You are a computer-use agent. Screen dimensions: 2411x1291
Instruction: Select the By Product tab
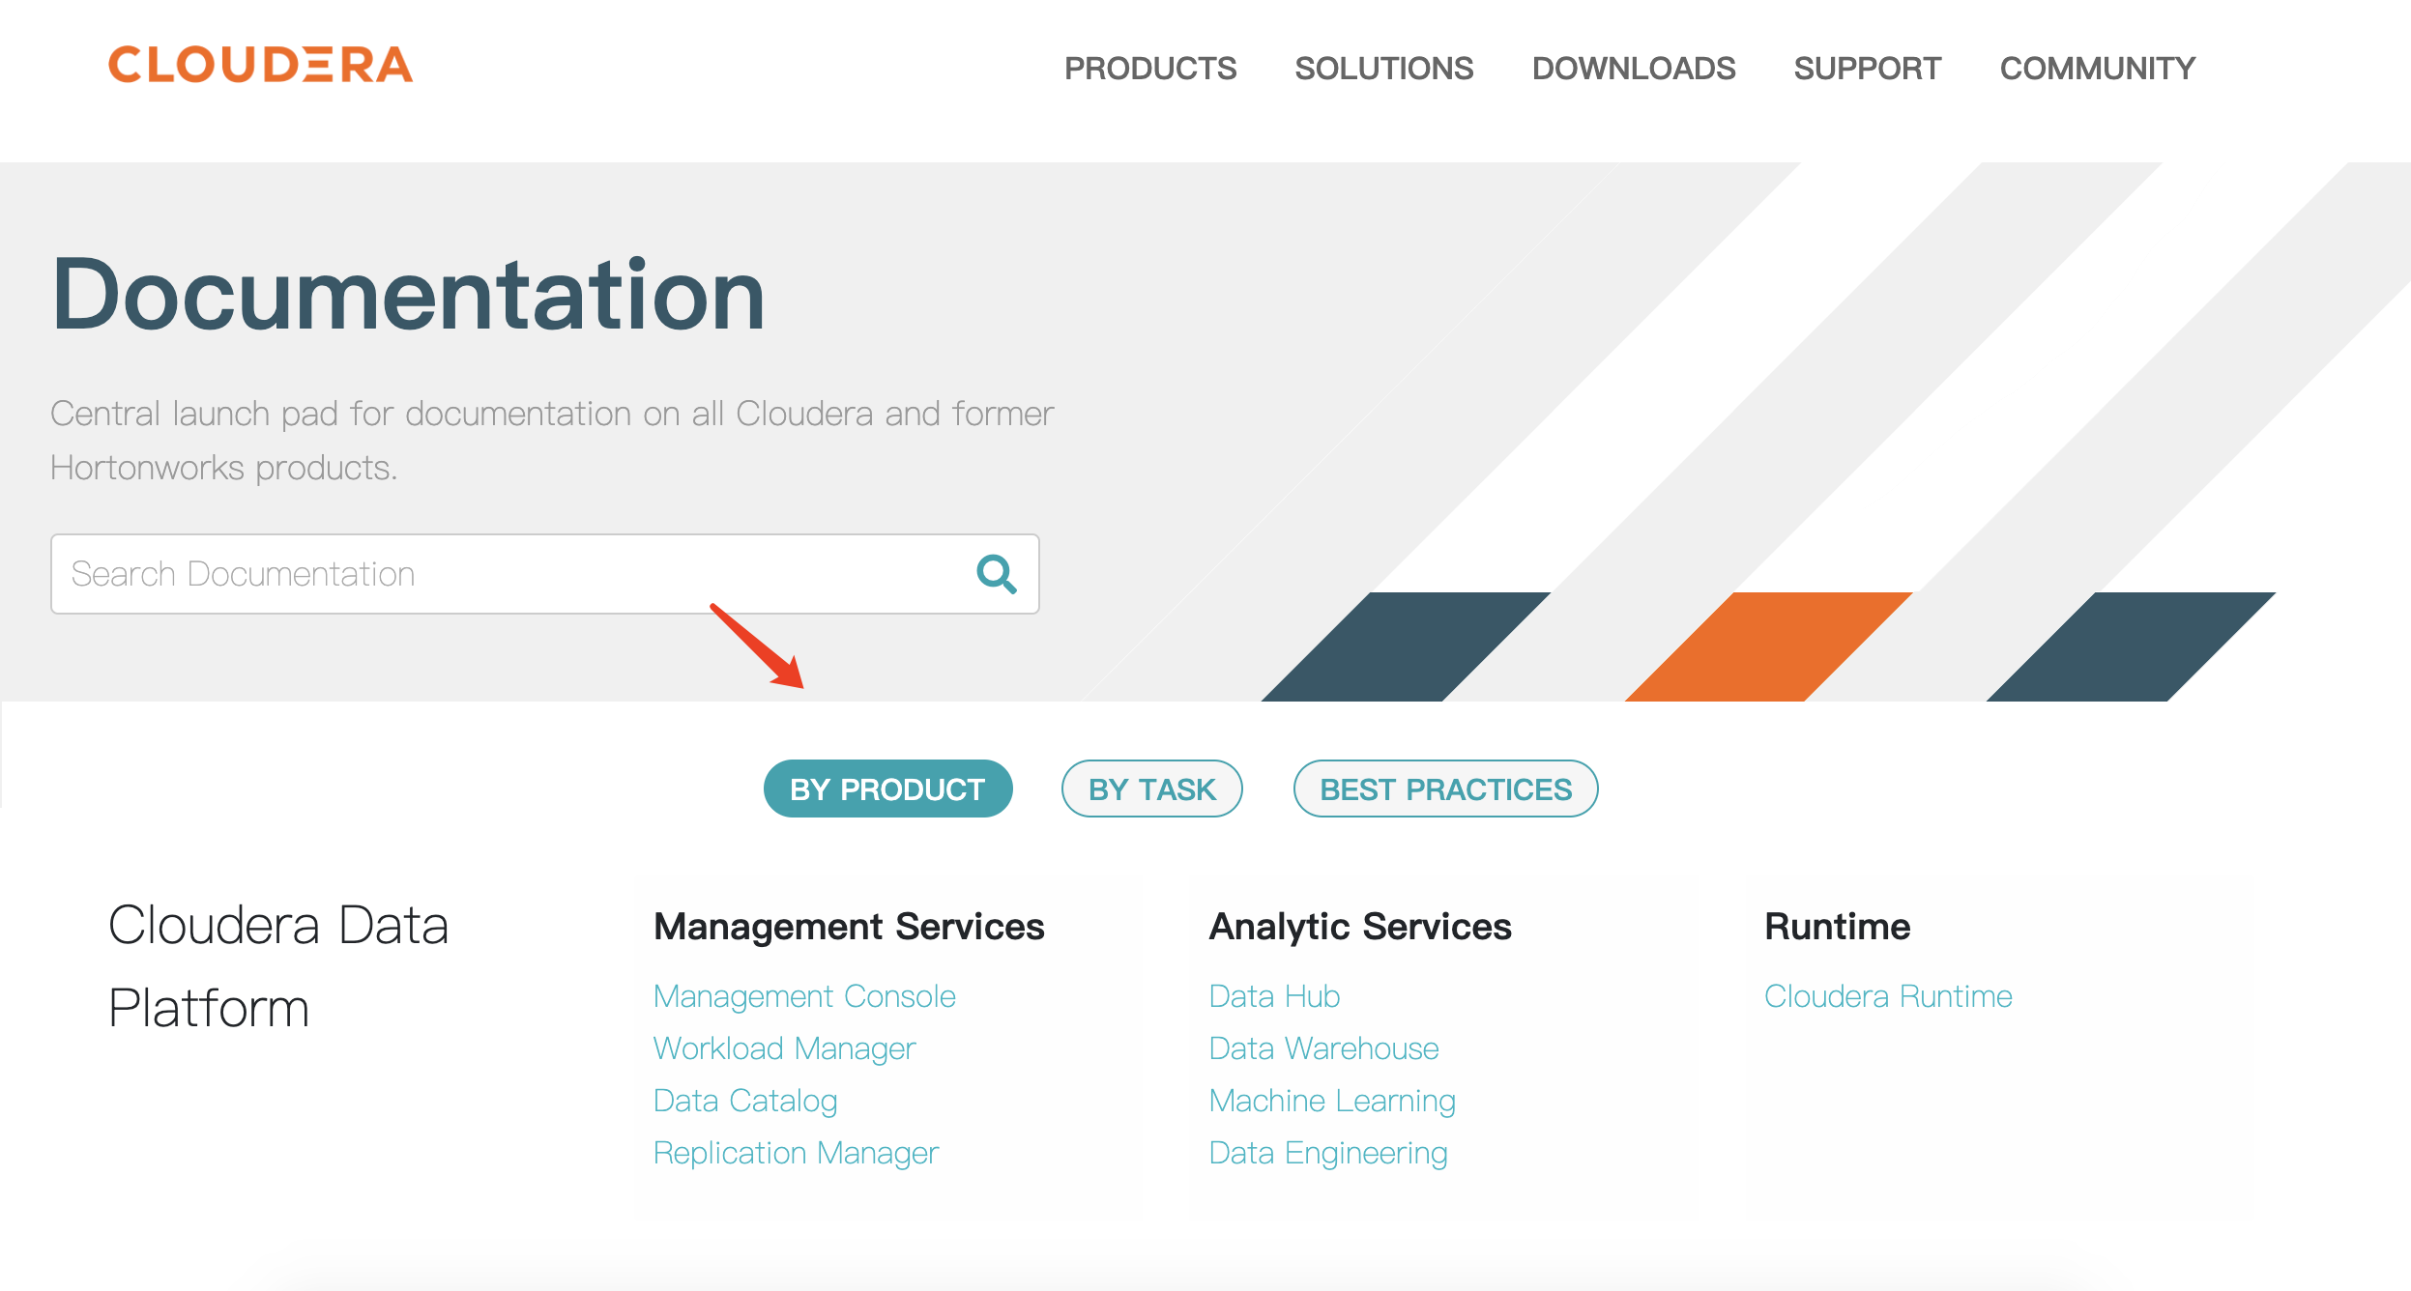click(887, 789)
